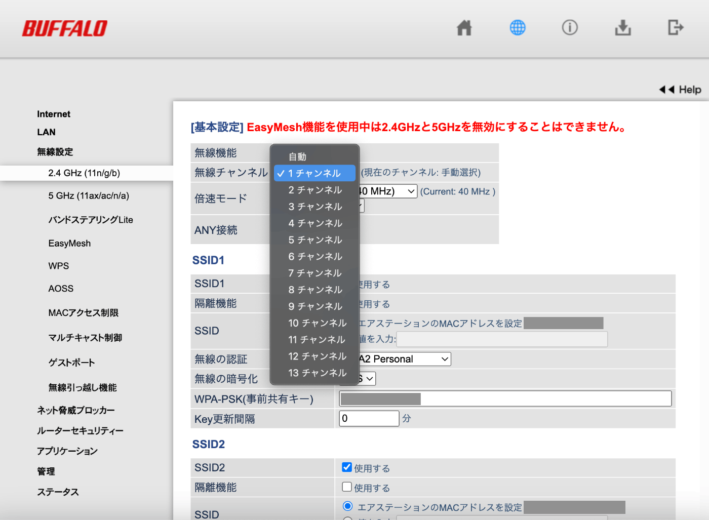This screenshot has height=520, width=709.
Task: Select 5 GHz (11ax/ac/n/a) sidebar item
Action: (x=89, y=196)
